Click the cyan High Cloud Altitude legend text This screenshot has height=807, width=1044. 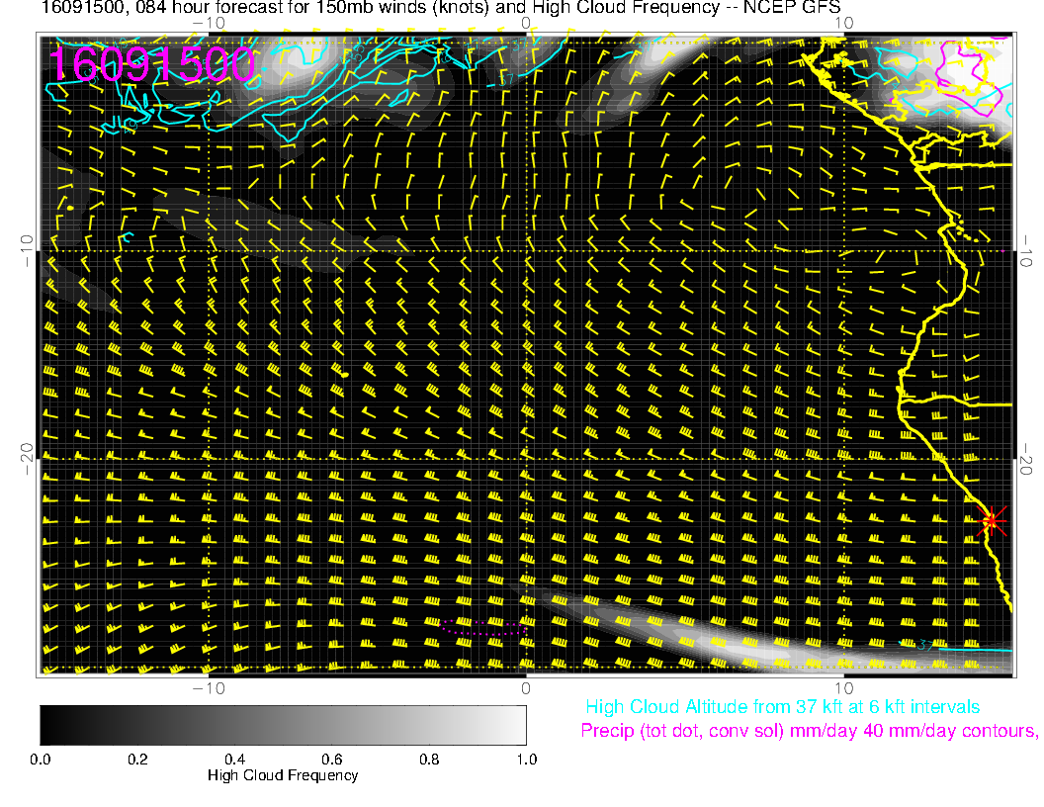tap(782, 707)
